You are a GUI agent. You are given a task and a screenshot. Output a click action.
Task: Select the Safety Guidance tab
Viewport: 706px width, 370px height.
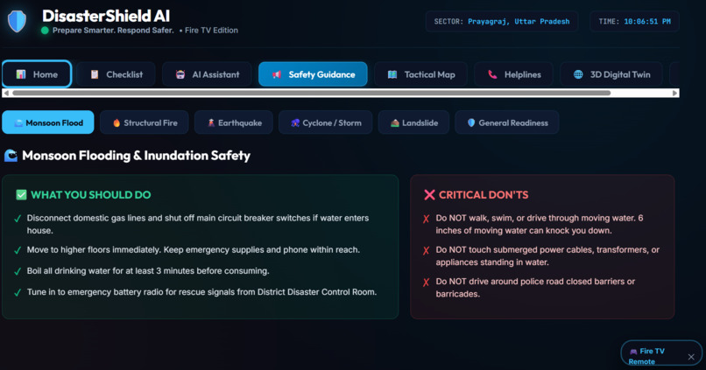click(313, 74)
